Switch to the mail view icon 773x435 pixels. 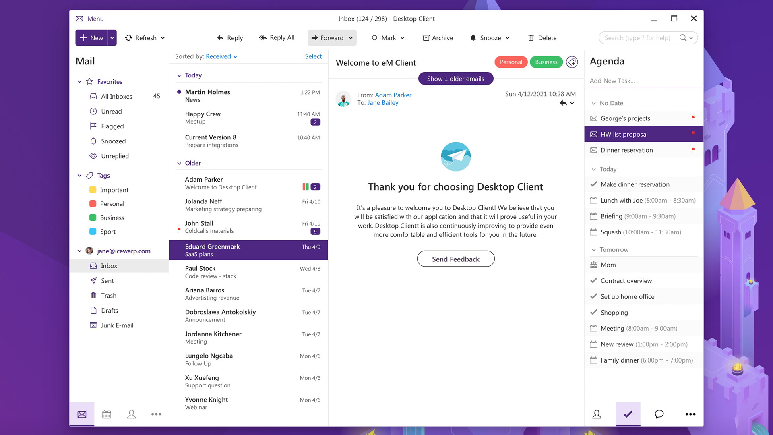coord(82,414)
